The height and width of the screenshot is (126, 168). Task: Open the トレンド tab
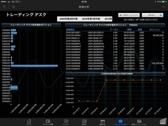66,122
